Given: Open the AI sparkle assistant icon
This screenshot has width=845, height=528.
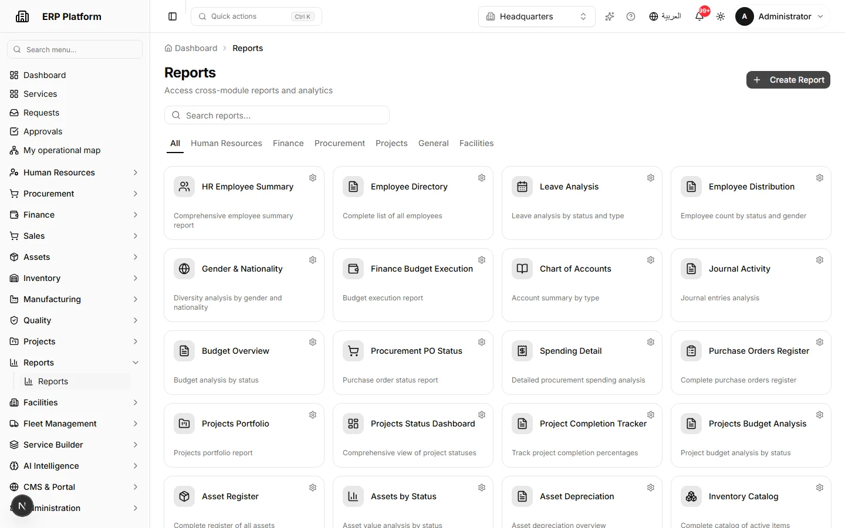Looking at the screenshot, I should coord(610,16).
